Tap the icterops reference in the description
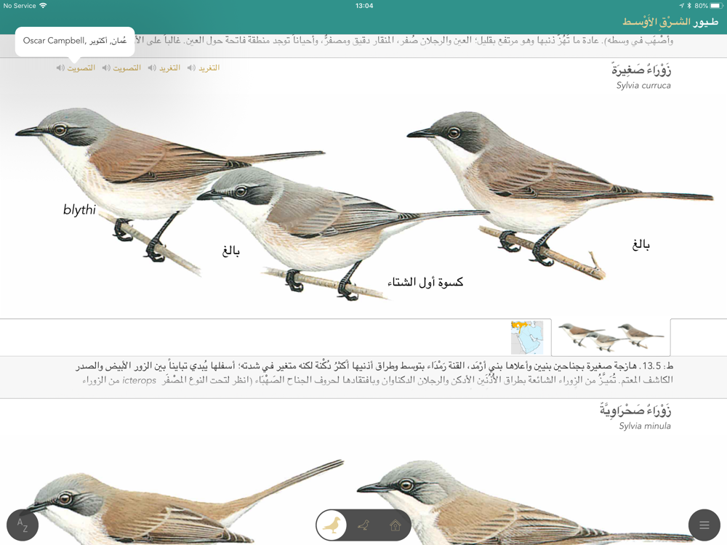The width and height of the screenshot is (727, 545). 139,381
